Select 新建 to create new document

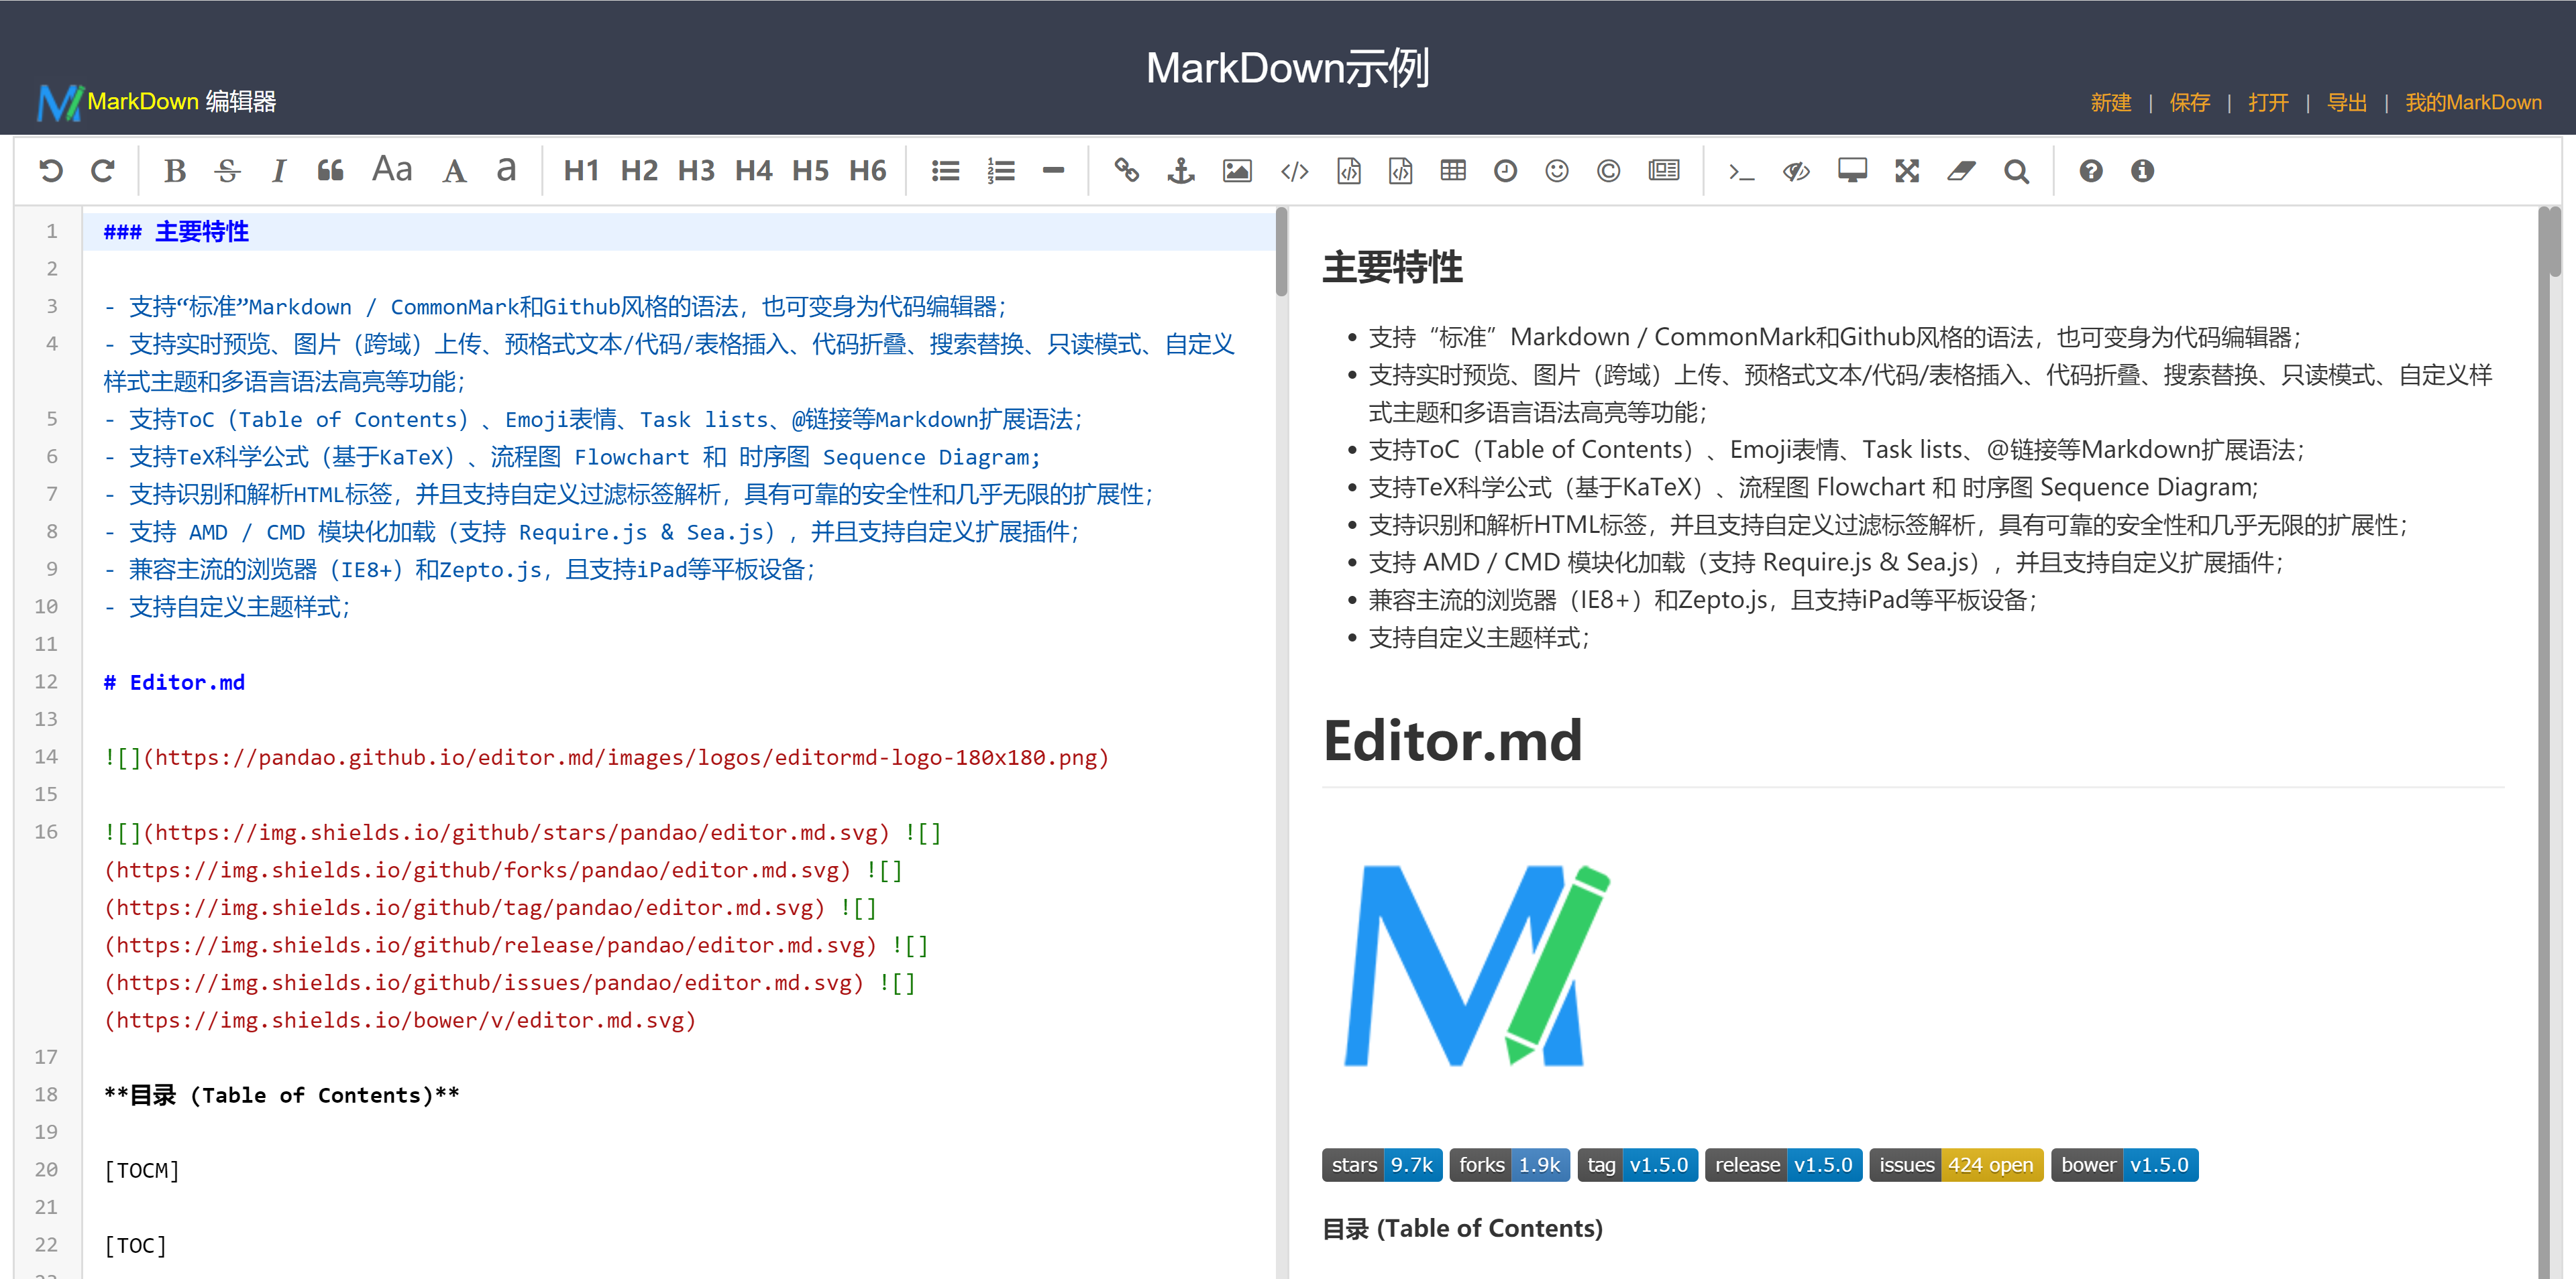2110,102
